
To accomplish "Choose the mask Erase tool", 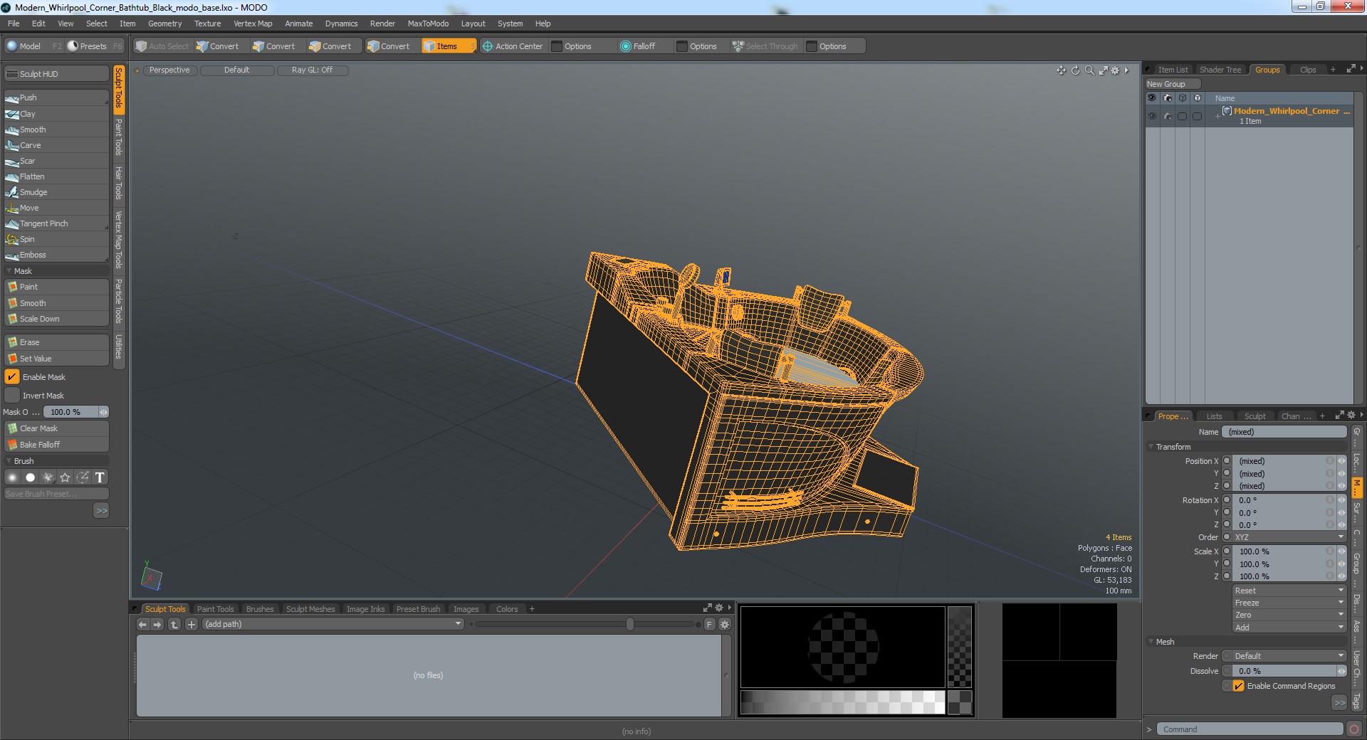I will [56, 342].
